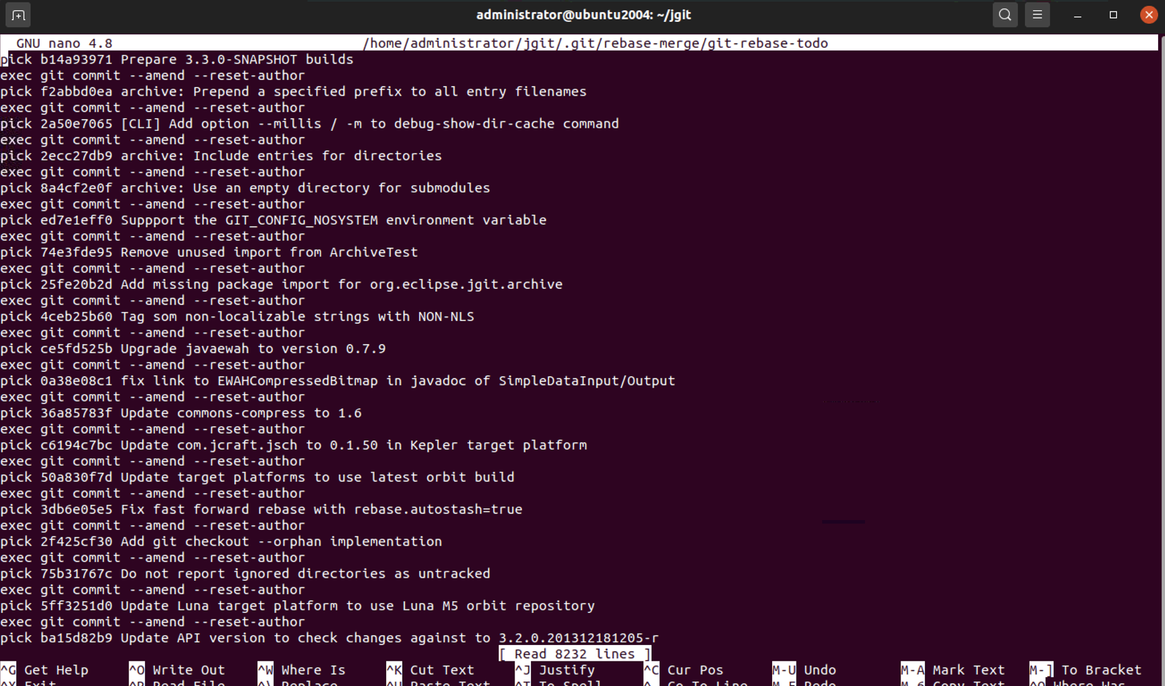Select the ^W Where Is shortcut
The width and height of the screenshot is (1165, 686).
point(302,670)
